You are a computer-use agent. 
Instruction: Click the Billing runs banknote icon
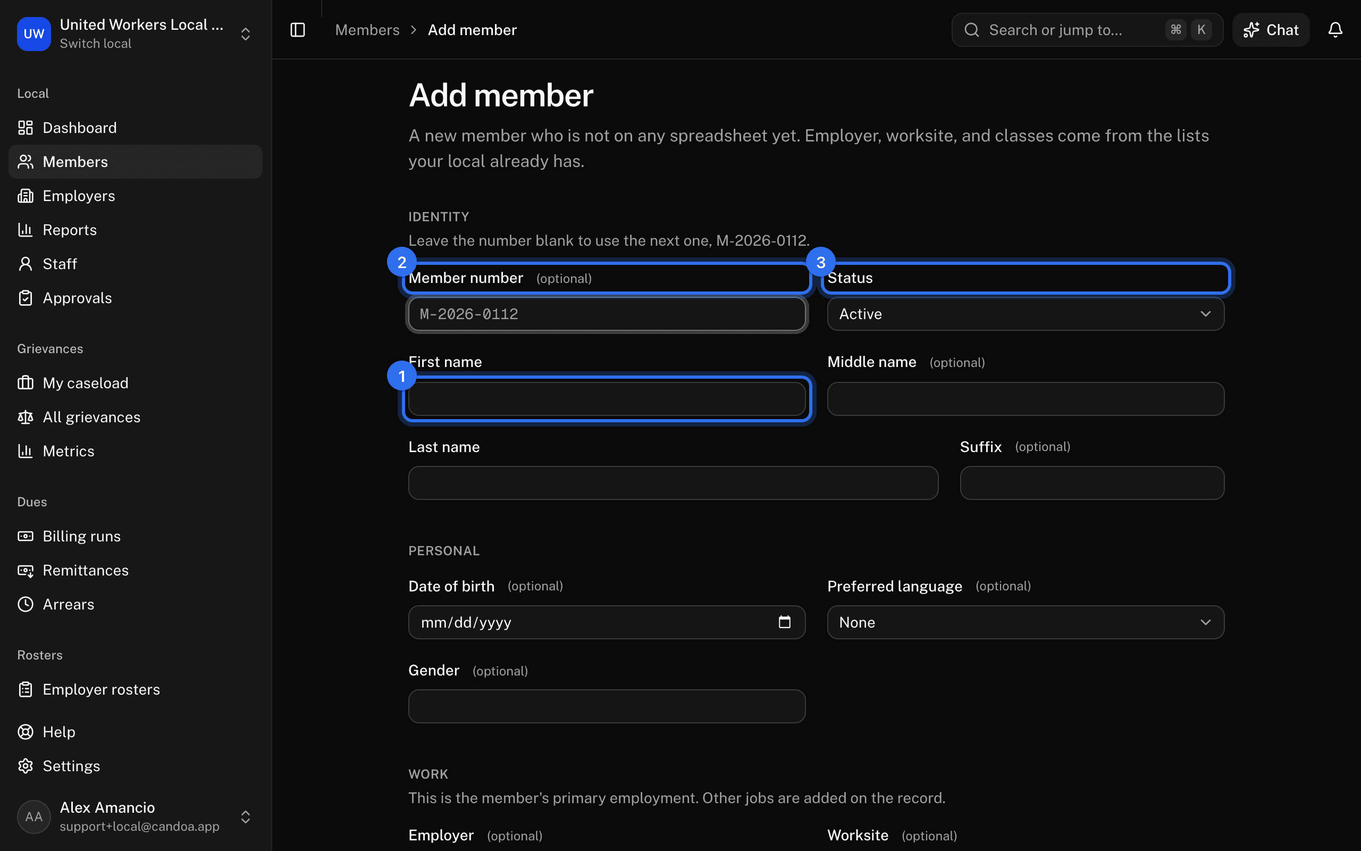(x=26, y=536)
